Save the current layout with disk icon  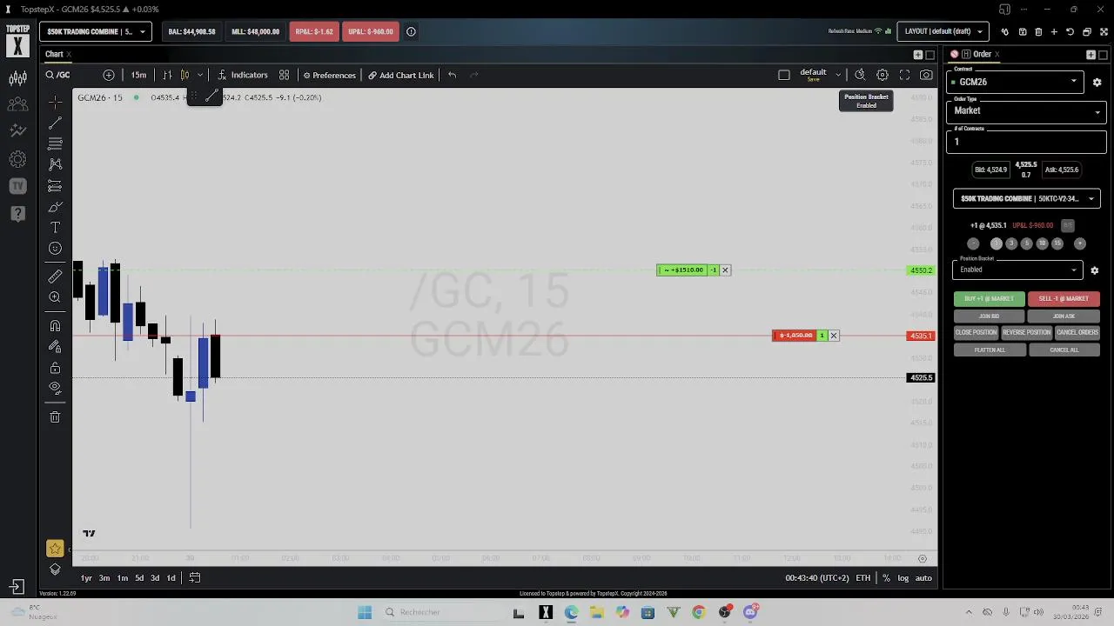pos(1023,31)
